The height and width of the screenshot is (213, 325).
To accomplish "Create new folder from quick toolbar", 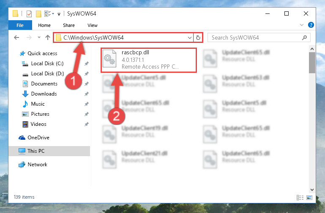I will click(x=38, y=14).
